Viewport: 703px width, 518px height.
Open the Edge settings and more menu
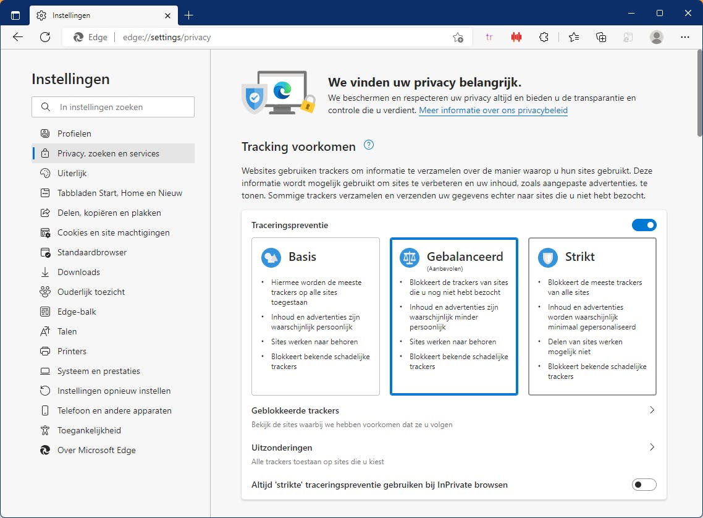[x=684, y=37]
